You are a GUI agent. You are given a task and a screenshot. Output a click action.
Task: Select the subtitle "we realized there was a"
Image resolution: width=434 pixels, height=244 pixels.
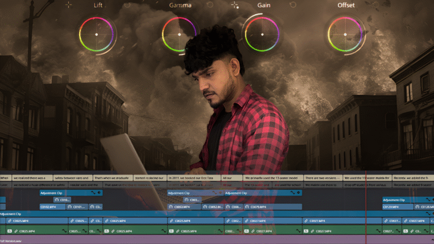tap(32, 178)
